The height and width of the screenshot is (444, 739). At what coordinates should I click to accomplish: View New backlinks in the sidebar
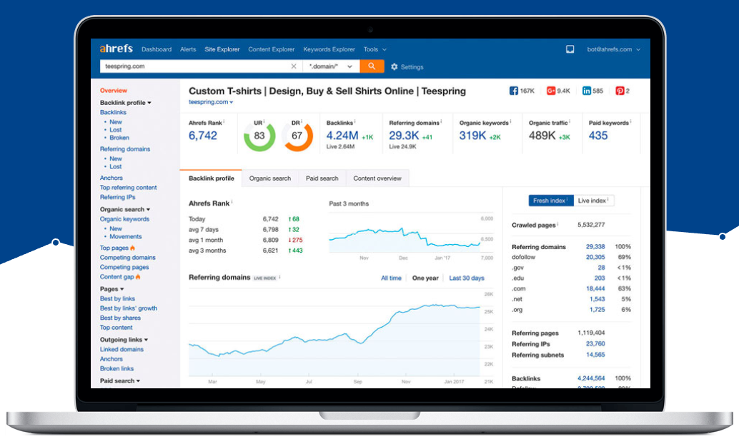(x=116, y=121)
